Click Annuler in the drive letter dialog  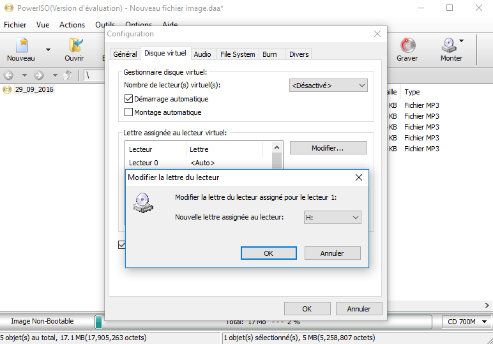coord(332,253)
